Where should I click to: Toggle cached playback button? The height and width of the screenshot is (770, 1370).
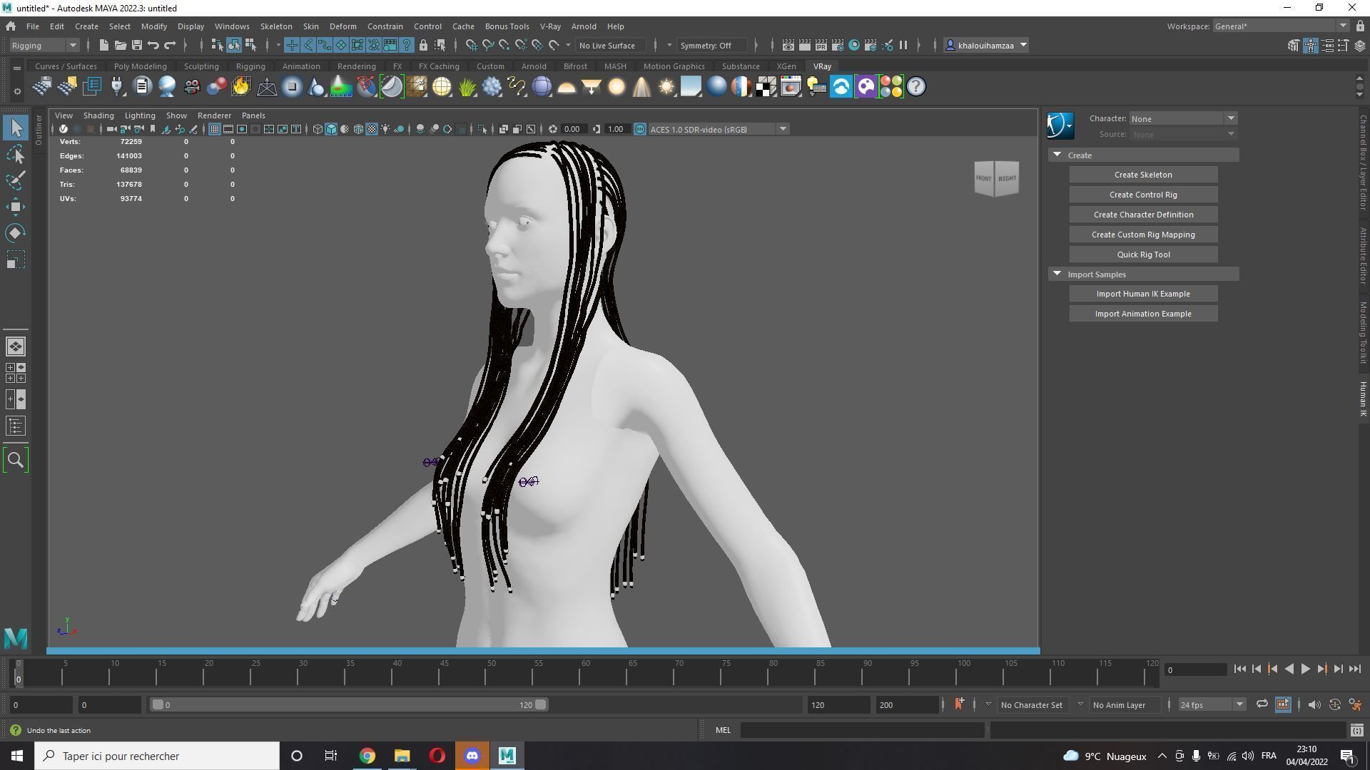click(x=1282, y=704)
